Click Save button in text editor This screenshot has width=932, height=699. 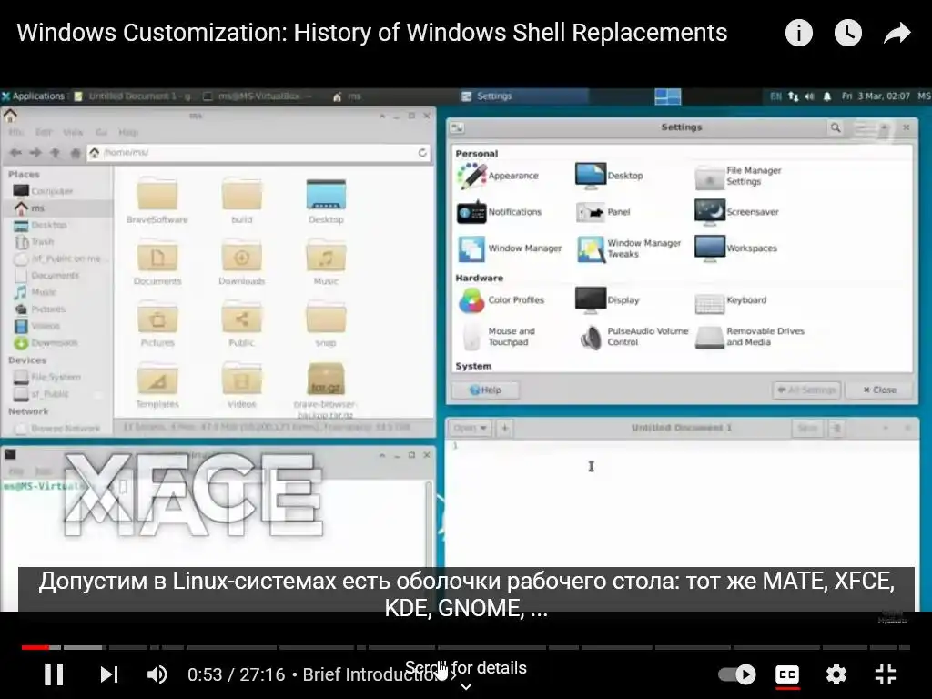[806, 428]
